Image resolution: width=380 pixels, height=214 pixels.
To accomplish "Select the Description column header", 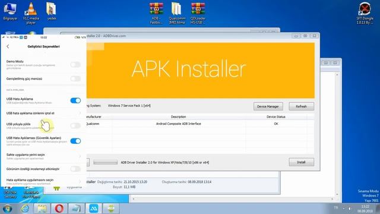I will point(178,117).
